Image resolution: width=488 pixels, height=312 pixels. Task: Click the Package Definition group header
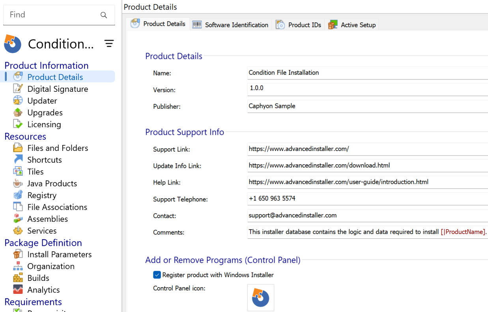pyautogui.click(x=43, y=243)
